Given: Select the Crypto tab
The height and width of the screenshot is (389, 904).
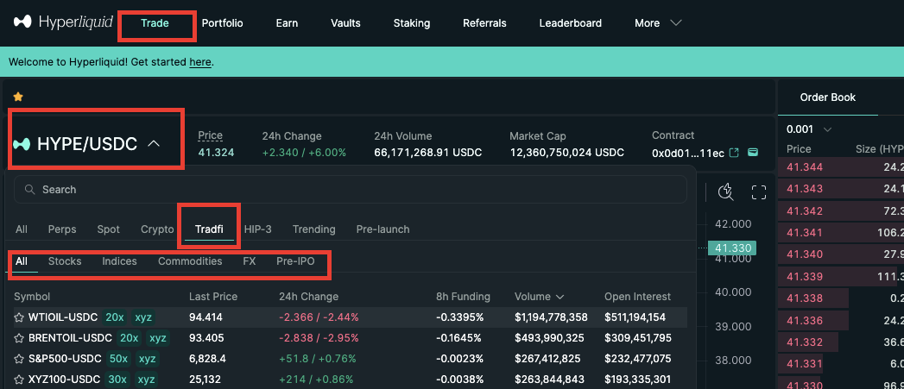Looking at the screenshot, I should (x=157, y=229).
